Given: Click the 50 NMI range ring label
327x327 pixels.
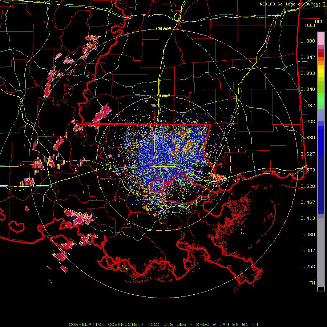Looking at the screenshot, I should click(163, 96).
